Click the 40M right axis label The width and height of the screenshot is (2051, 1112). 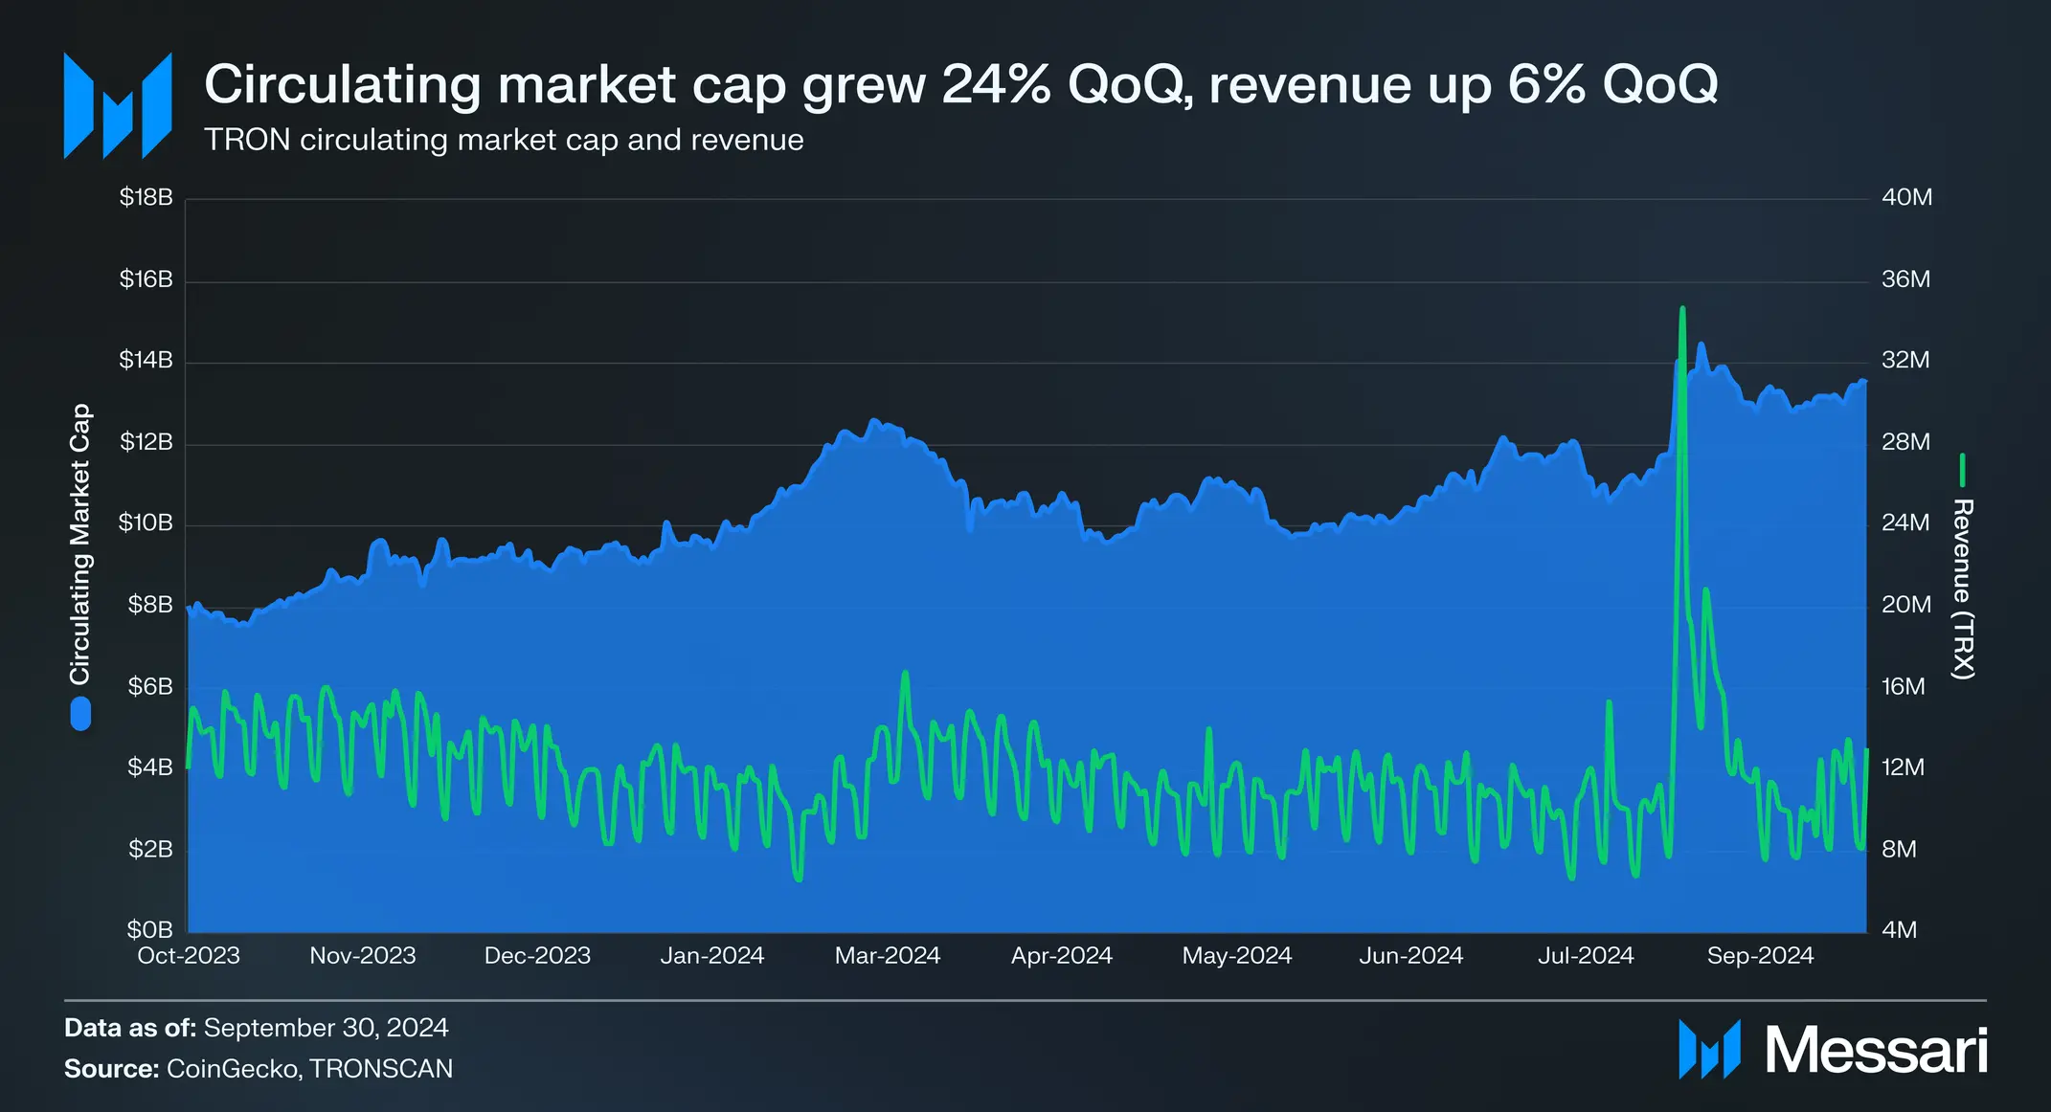click(1907, 197)
